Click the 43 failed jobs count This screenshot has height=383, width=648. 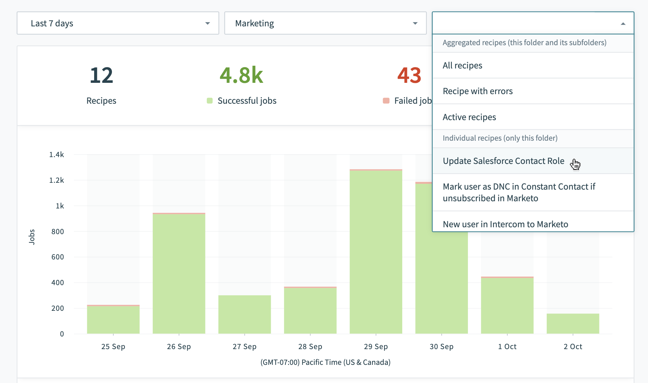[409, 75]
